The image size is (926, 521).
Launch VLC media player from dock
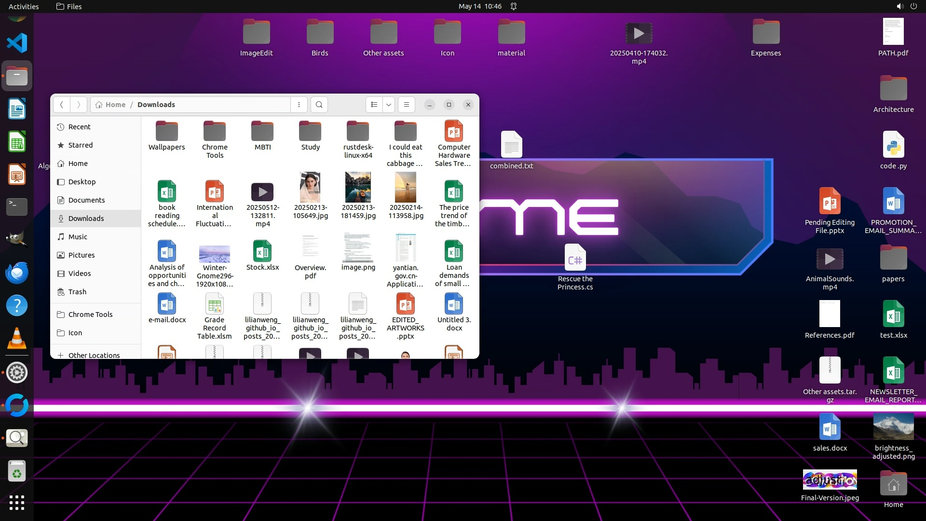pyautogui.click(x=17, y=339)
